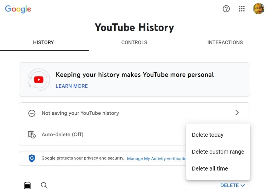Click the Google shield privacy icon

[32, 158]
